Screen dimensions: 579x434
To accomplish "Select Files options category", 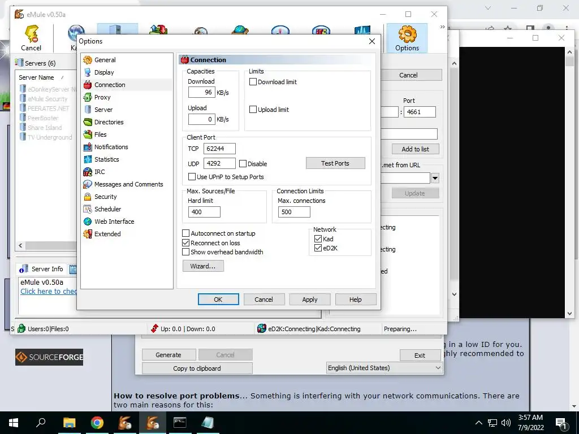I will (100, 134).
